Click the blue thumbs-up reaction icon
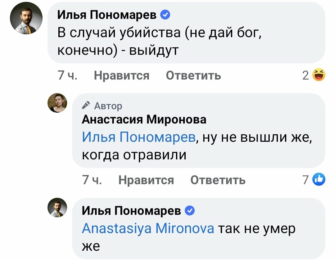The height and width of the screenshot is (260, 335). [x=319, y=180]
